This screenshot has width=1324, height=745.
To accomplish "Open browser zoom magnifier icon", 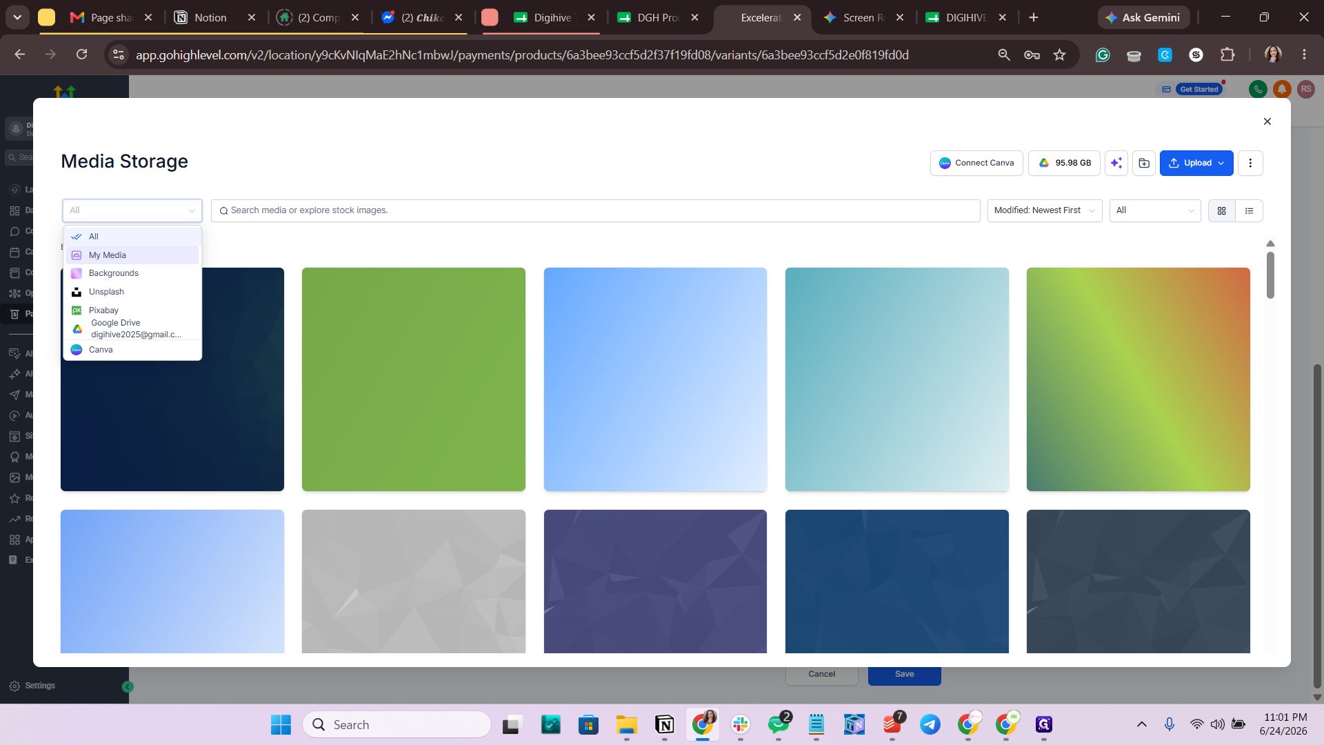I will coord(1004,54).
